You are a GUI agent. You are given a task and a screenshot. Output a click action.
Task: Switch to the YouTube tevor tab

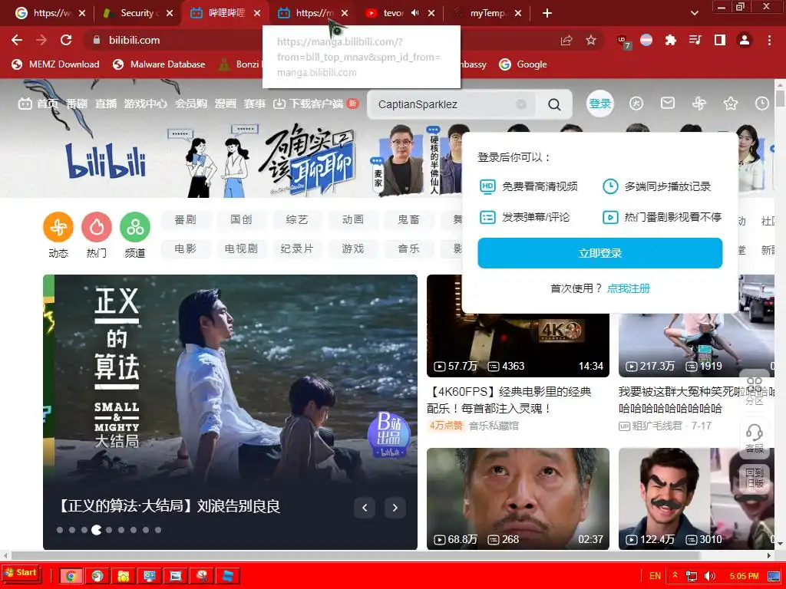point(393,13)
